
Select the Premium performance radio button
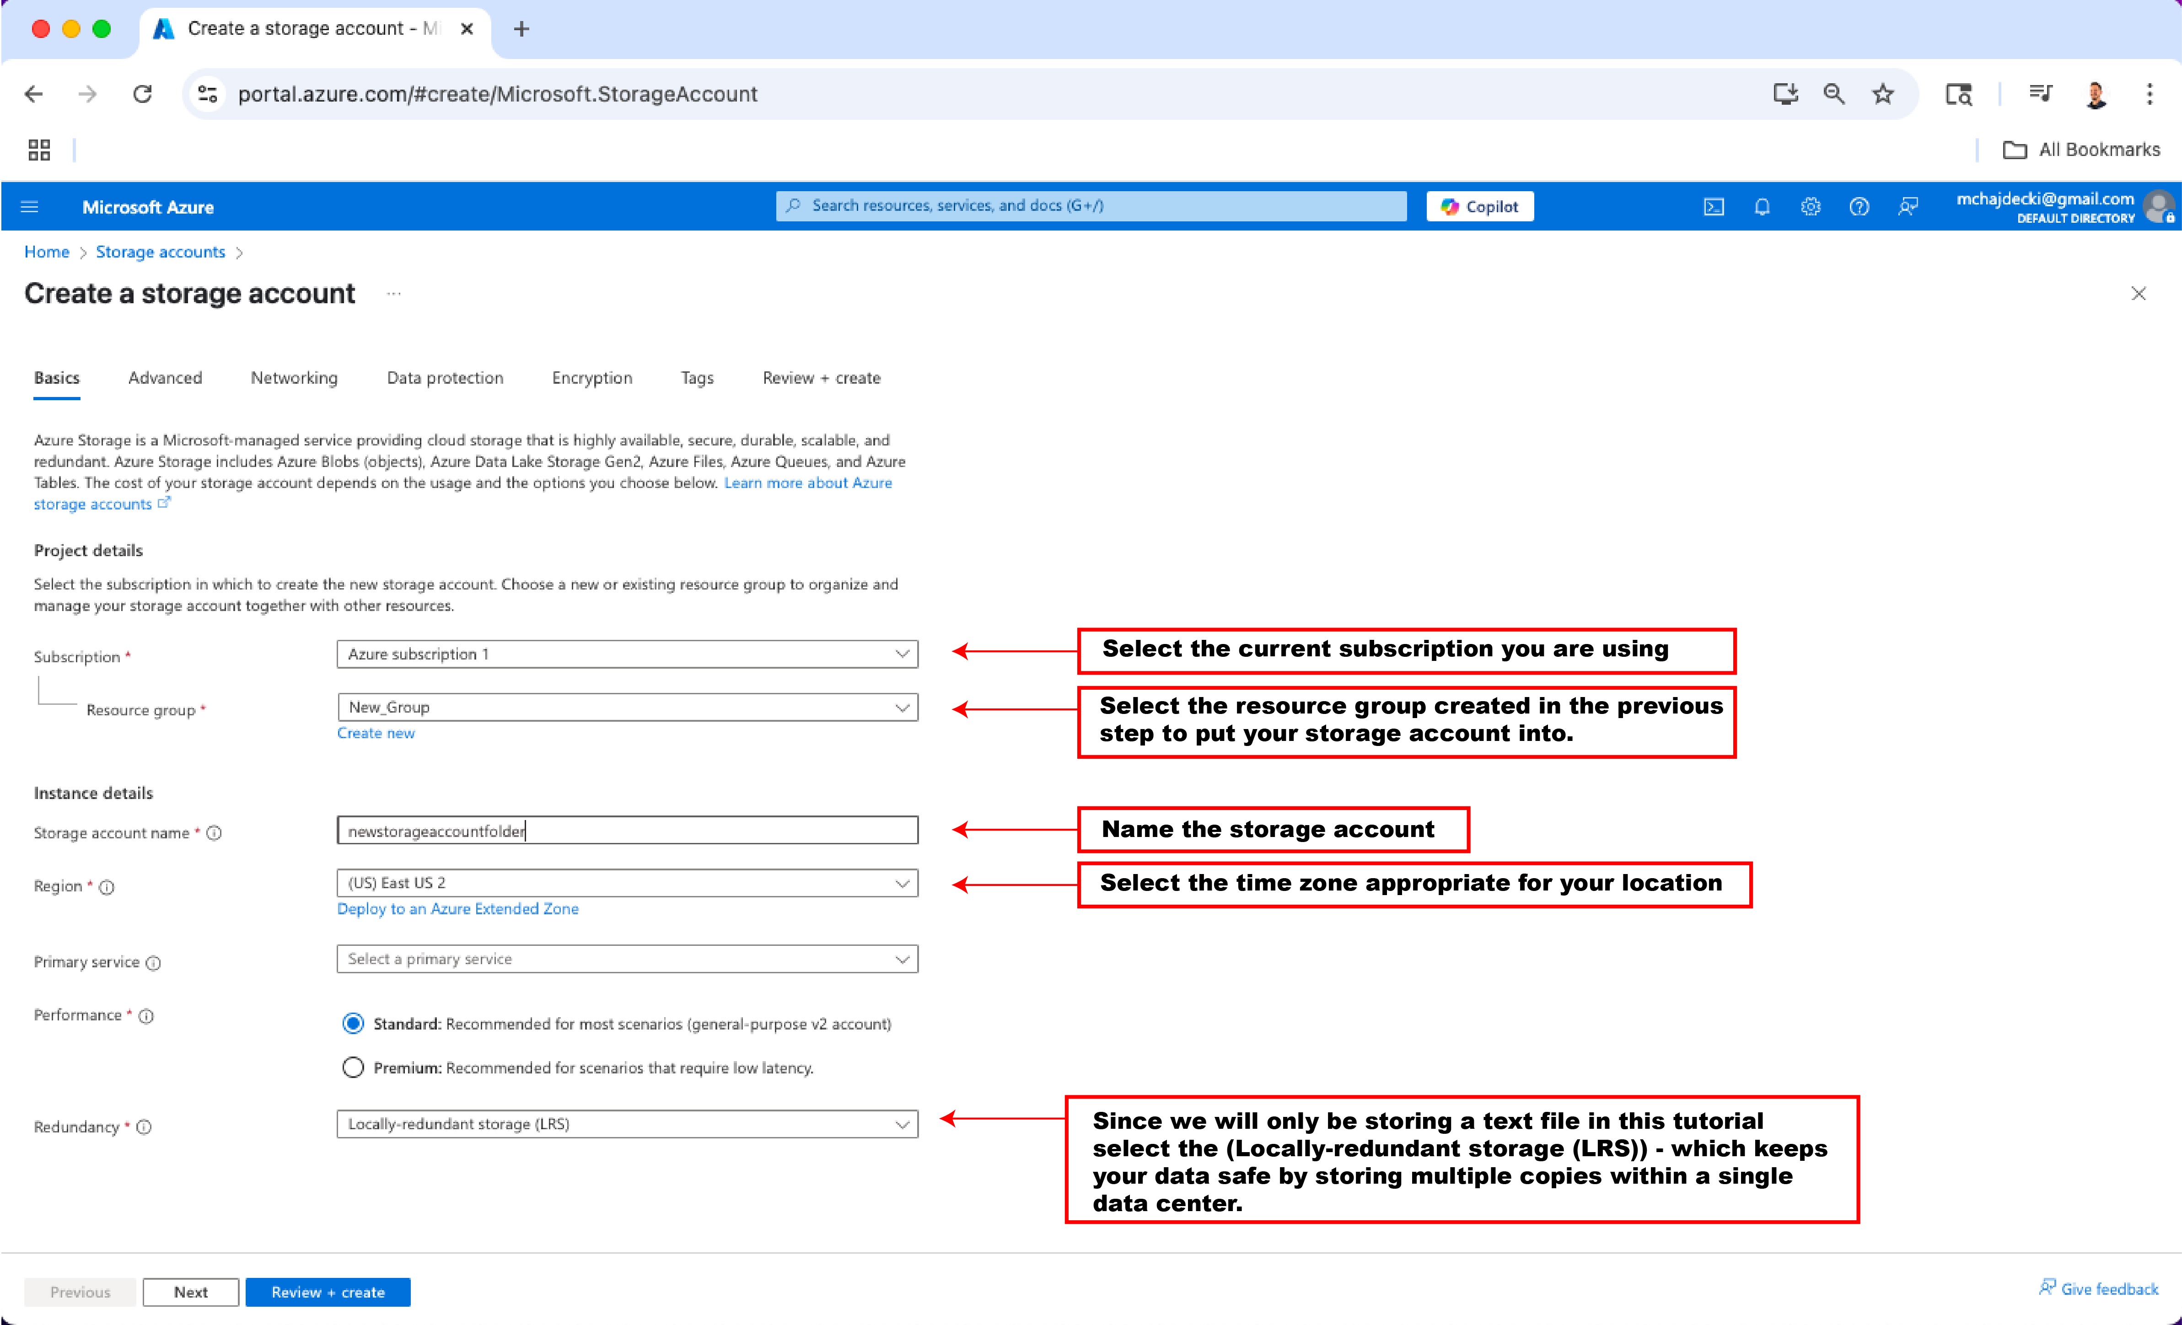click(x=352, y=1067)
